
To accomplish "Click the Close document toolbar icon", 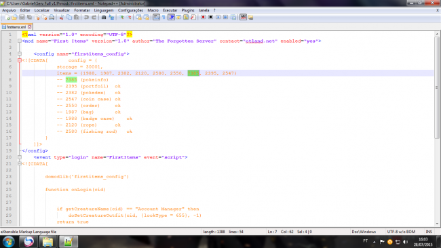I will [37, 18].
